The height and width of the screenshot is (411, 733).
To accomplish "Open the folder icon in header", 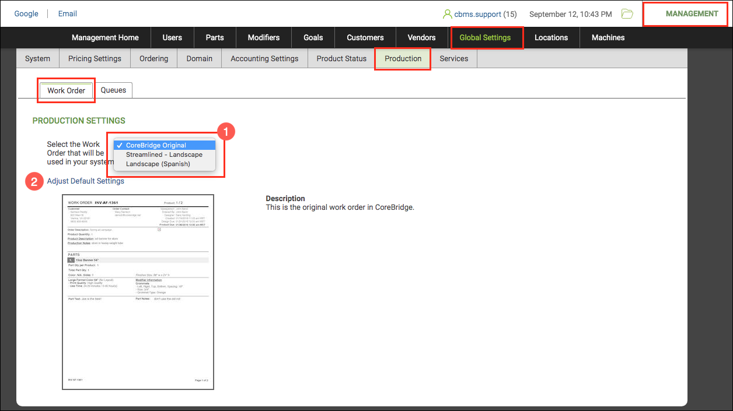I will click(x=627, y=14).
